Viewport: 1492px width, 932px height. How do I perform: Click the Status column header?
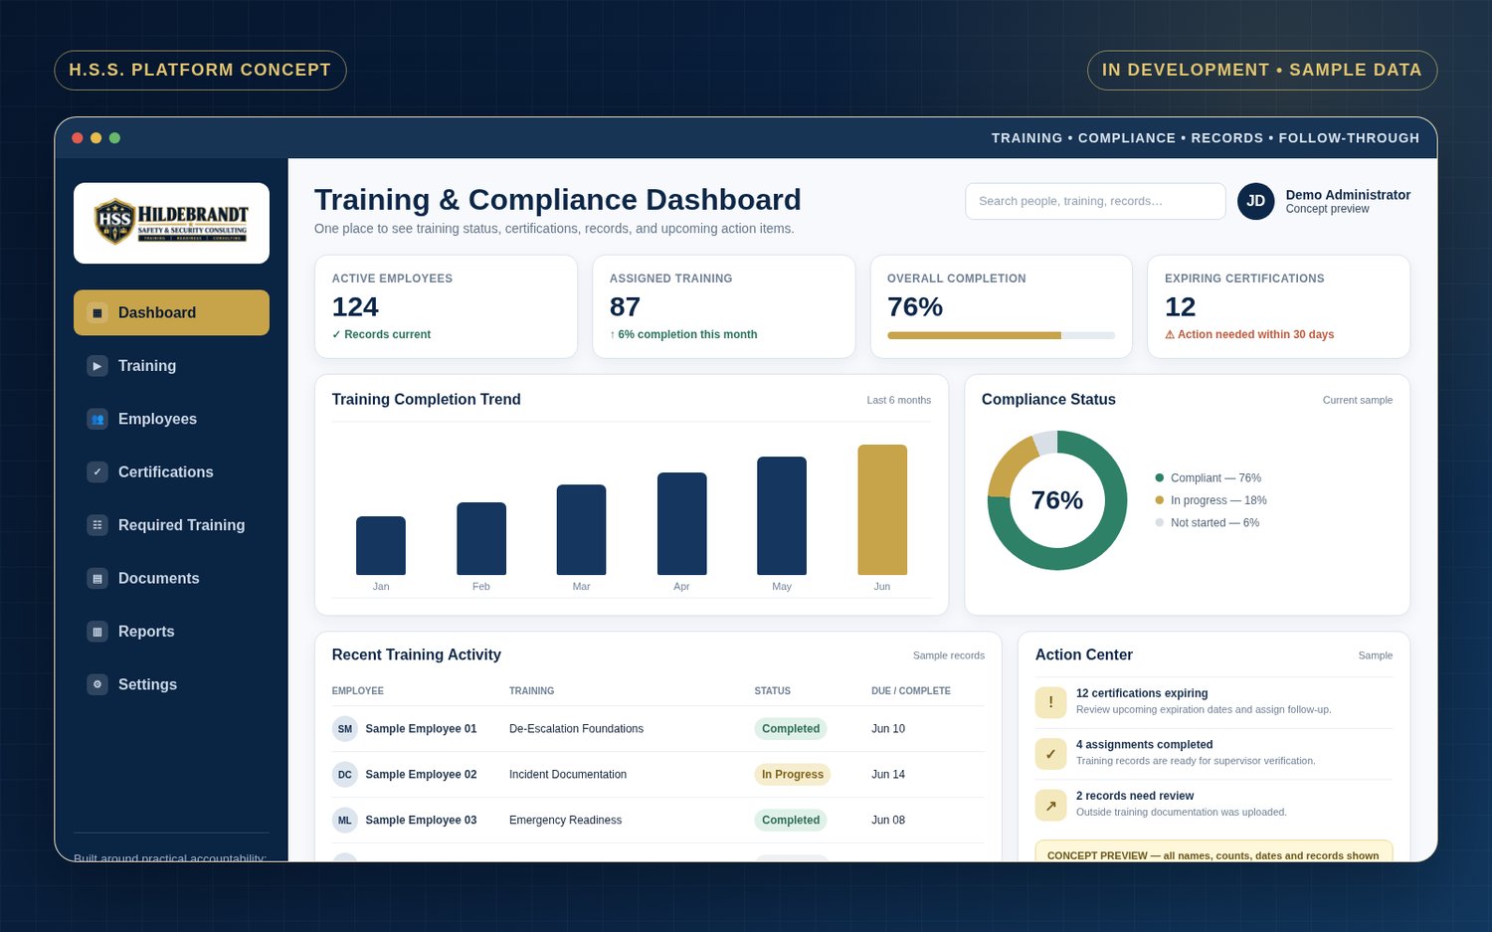772,691
